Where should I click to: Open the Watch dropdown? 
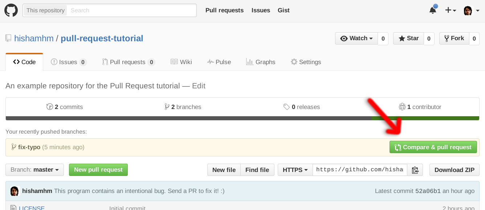[x=356, y=38]
